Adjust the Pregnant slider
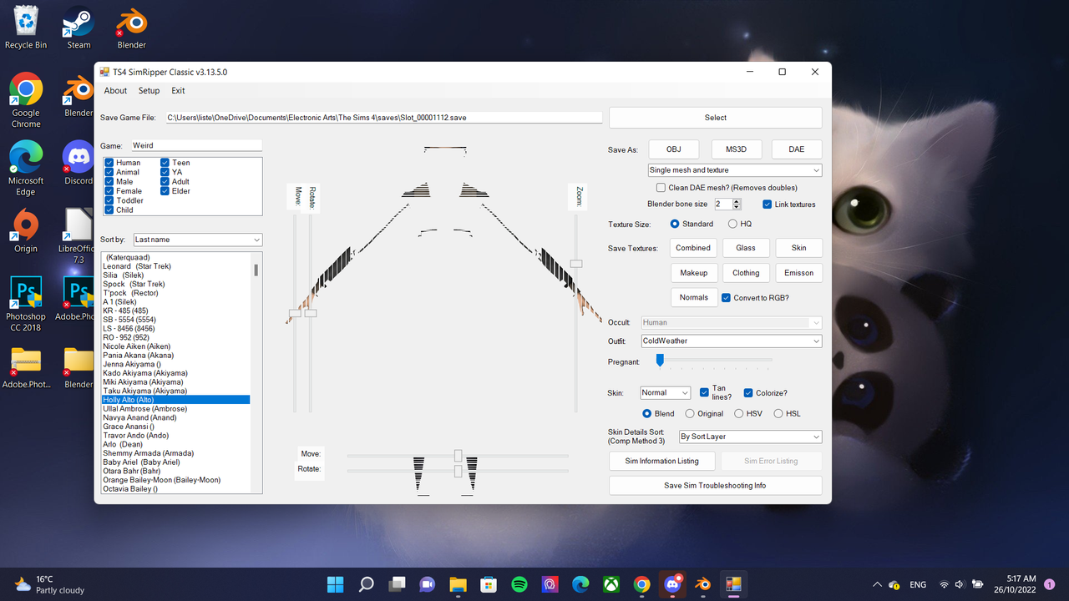 (660, 361)
